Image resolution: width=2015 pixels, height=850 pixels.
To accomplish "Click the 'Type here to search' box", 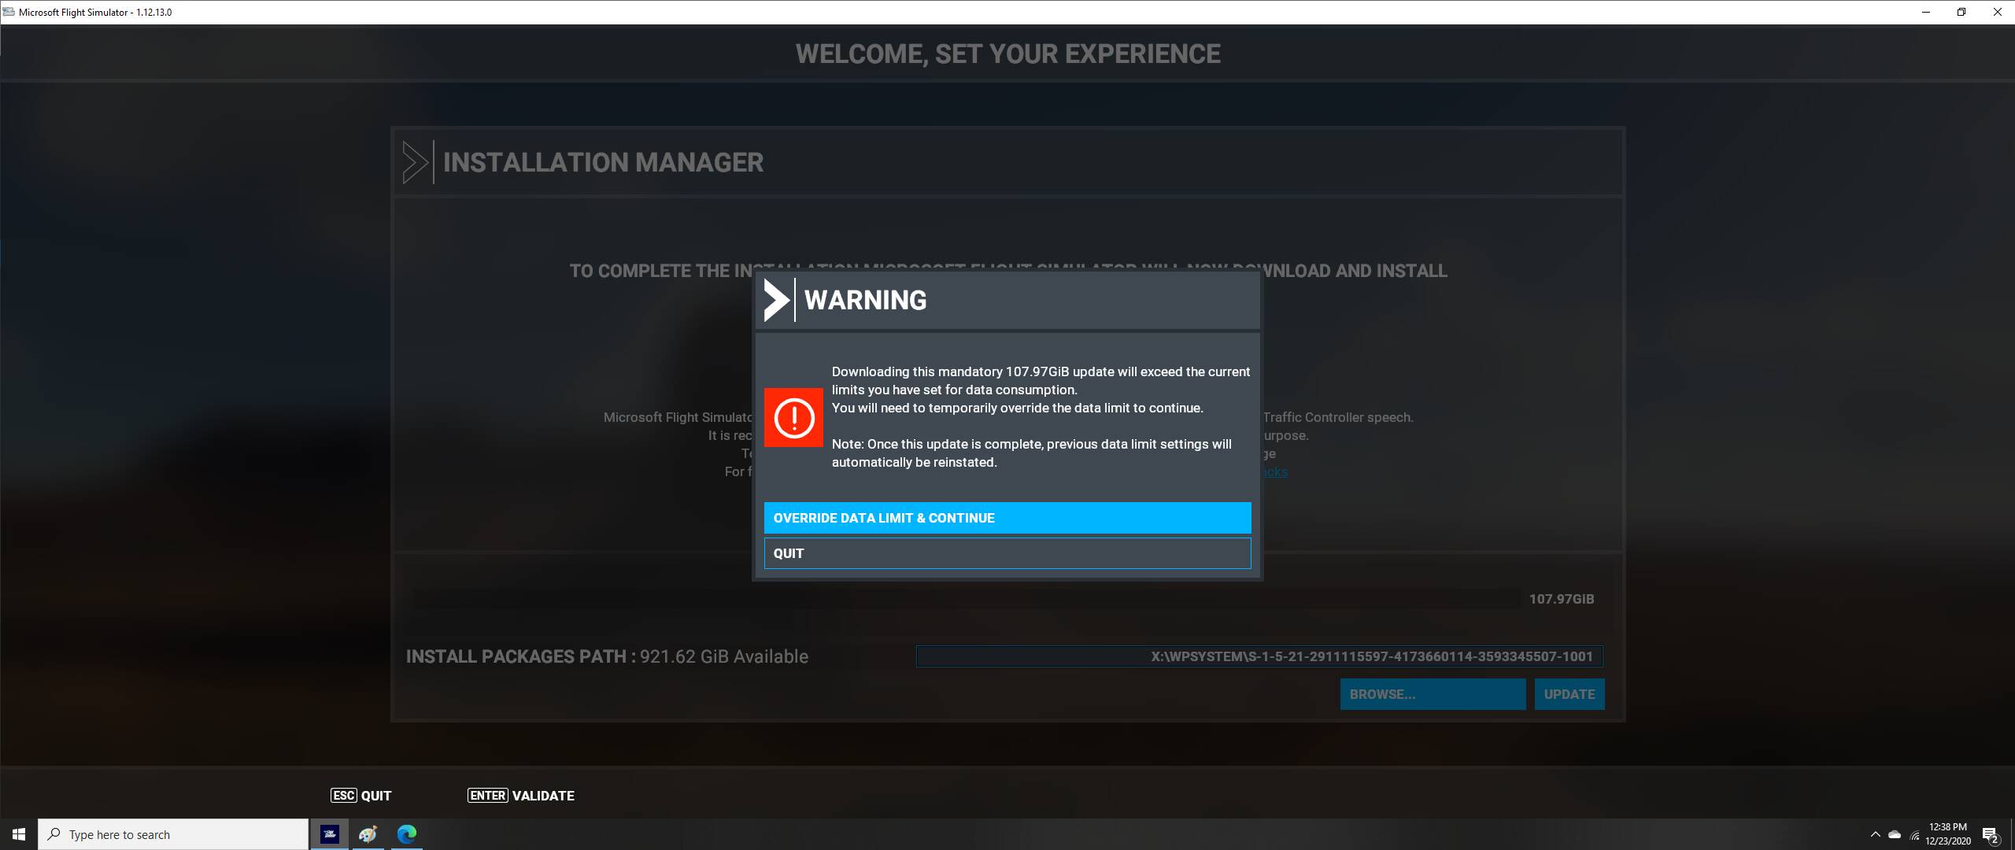I will pos(173,834).
